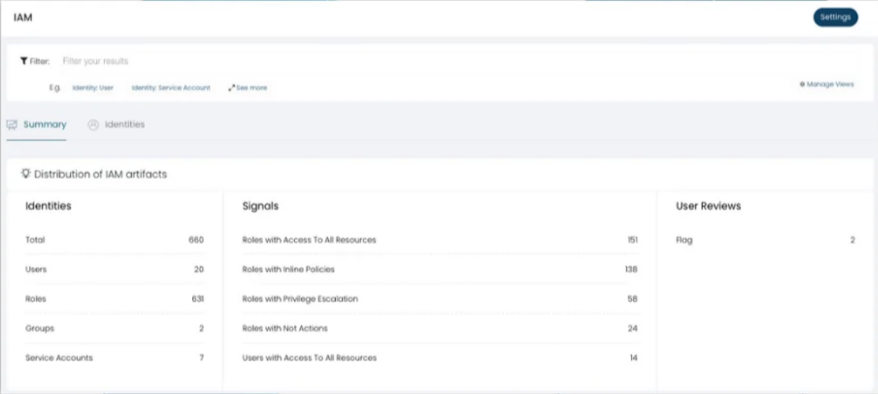Click the diagonal arrows icon next to See more
This screenshot has height=394, width=878.
tap(231, 88)
